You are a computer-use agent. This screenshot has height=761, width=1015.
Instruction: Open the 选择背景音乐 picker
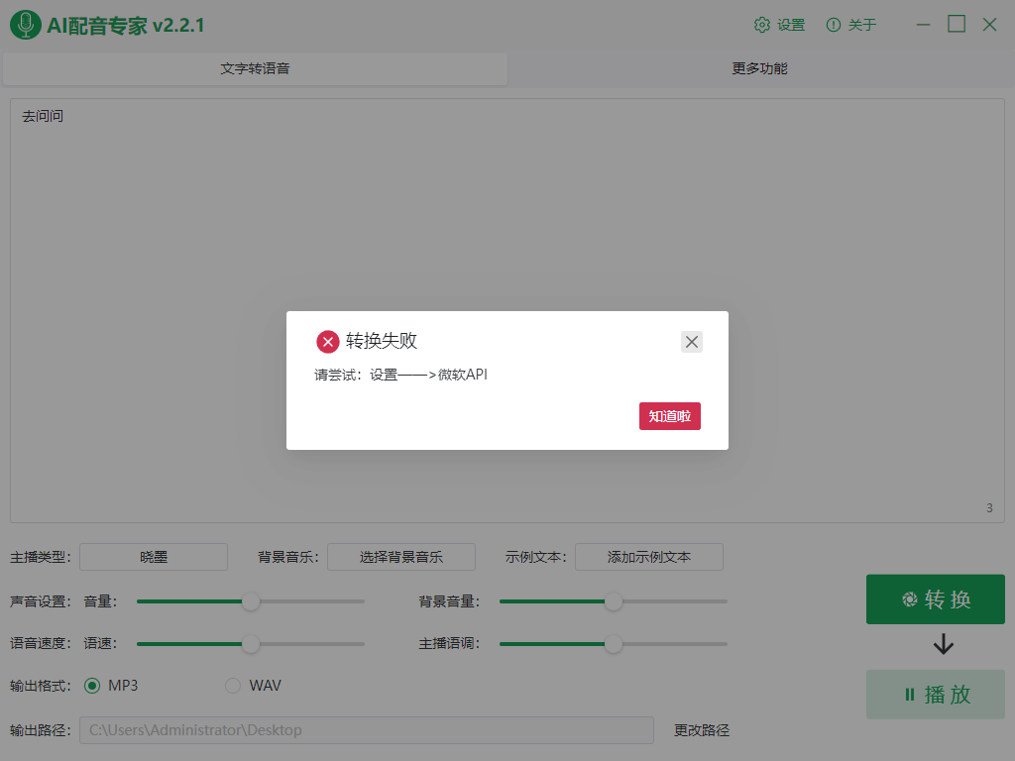401,557
